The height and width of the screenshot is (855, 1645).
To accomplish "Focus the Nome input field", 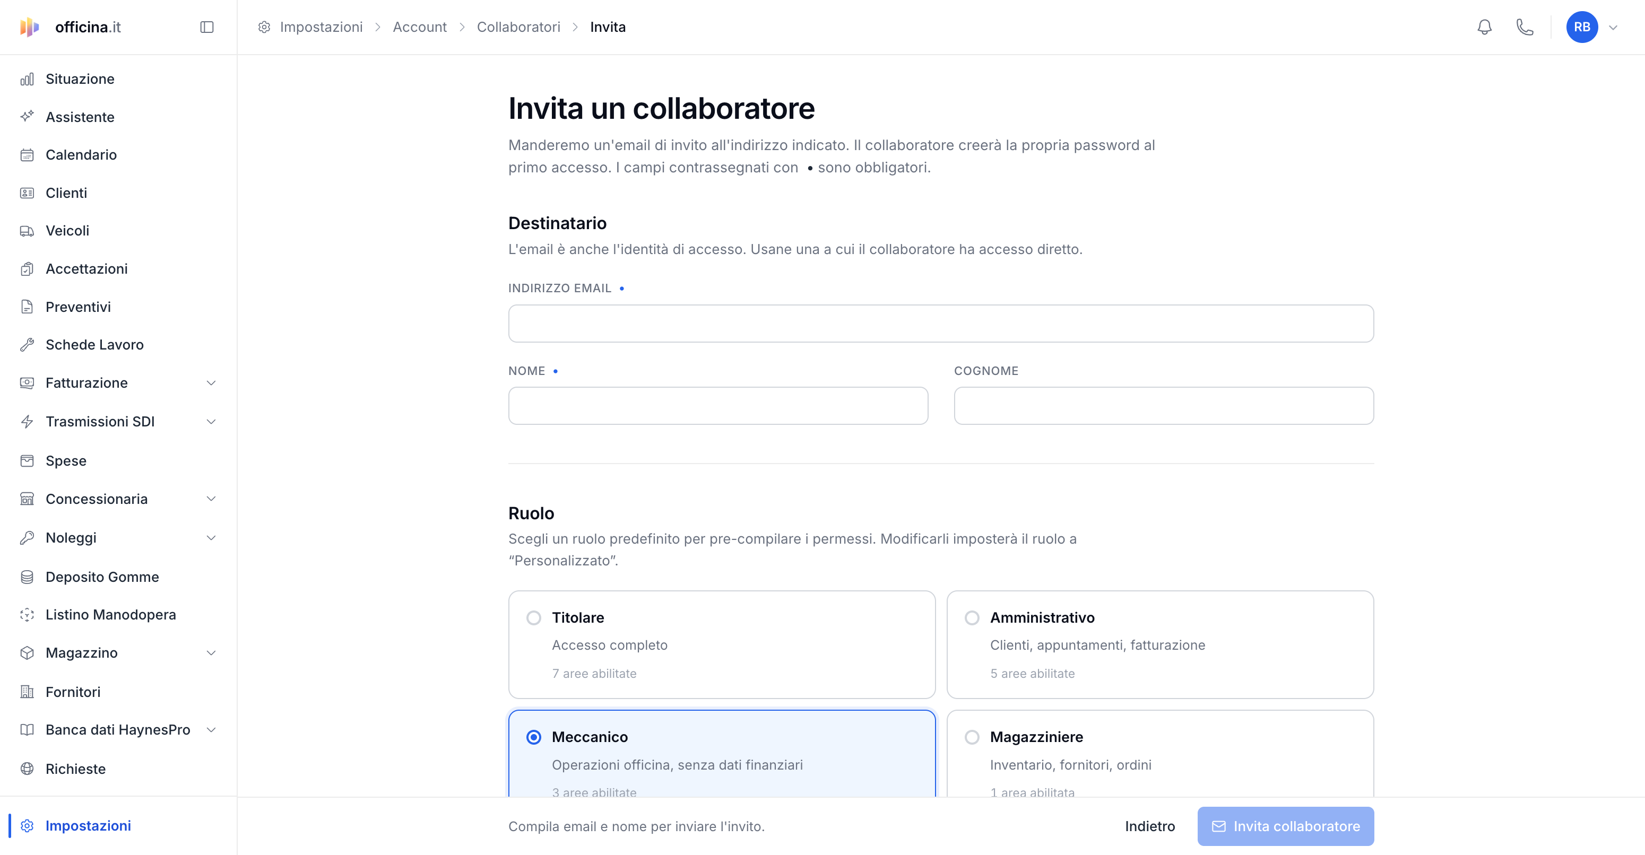I will (x=718, y=406).
